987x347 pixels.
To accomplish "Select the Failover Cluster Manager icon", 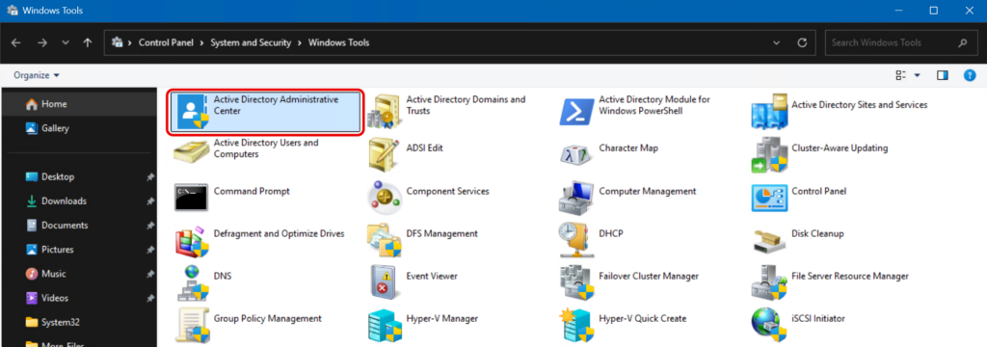I will pos(577,282).
